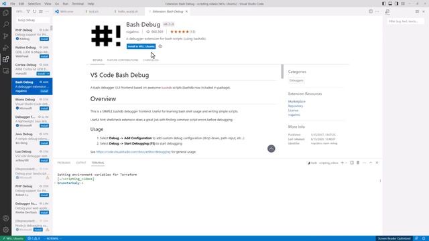The width and height of the screenshot is (429, 241).
Task: Open extensions view more actions ellipsis
Action: [x=47, y=11]
